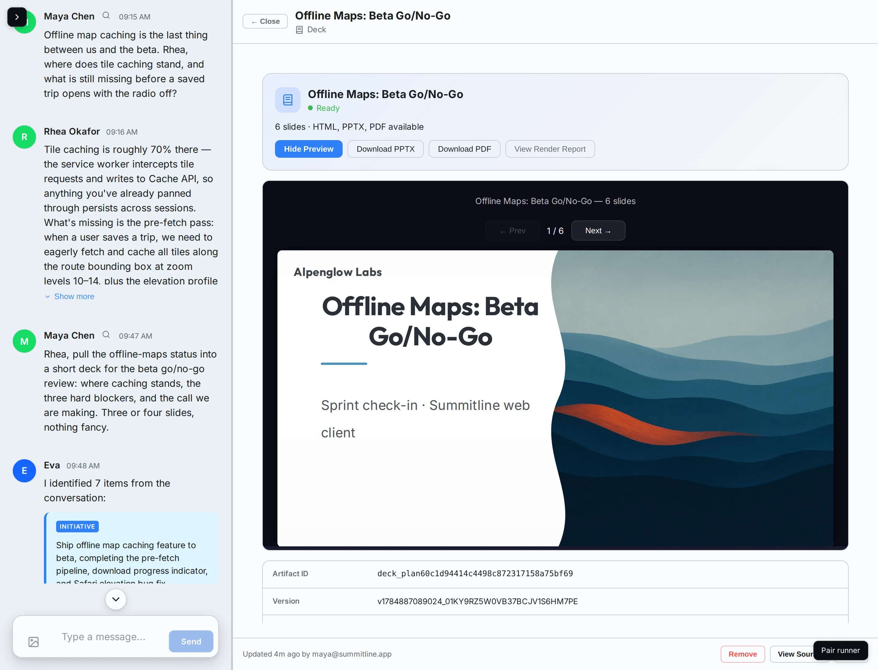Screen dimensions: 878x670
Task: Remove this deck artifact
Action: pyautogui.click(x=743, y=654)
